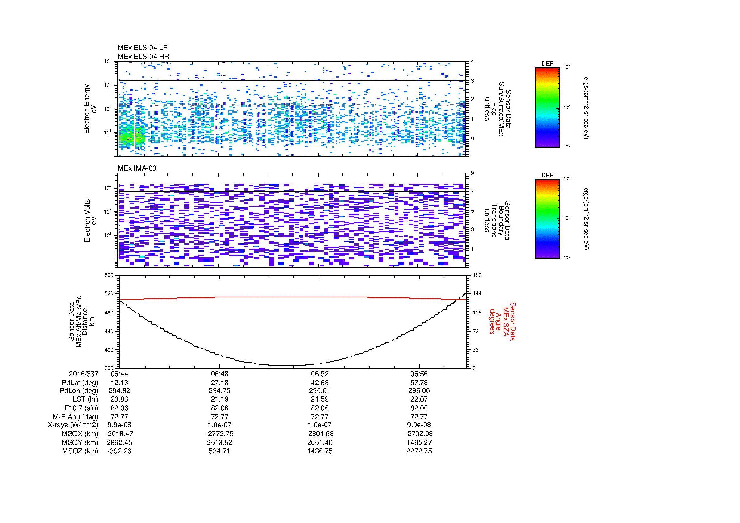Click PdLat value 42.63
This screenshot has height=523, width=740.
click(320, 383)
